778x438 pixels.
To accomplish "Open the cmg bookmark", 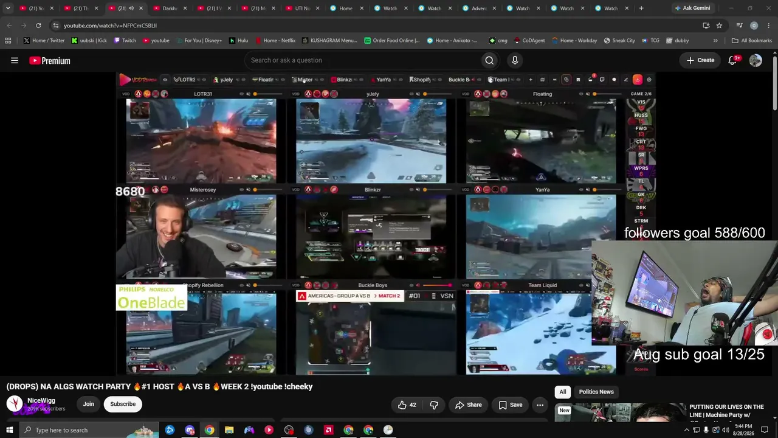I will (498, 41).
